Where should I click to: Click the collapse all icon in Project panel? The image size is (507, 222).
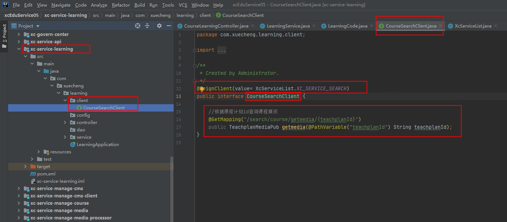147,26
